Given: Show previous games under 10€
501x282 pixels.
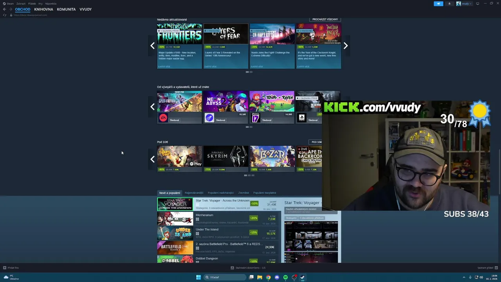Looking at the screenshot, I should click(x=153, y=159).
